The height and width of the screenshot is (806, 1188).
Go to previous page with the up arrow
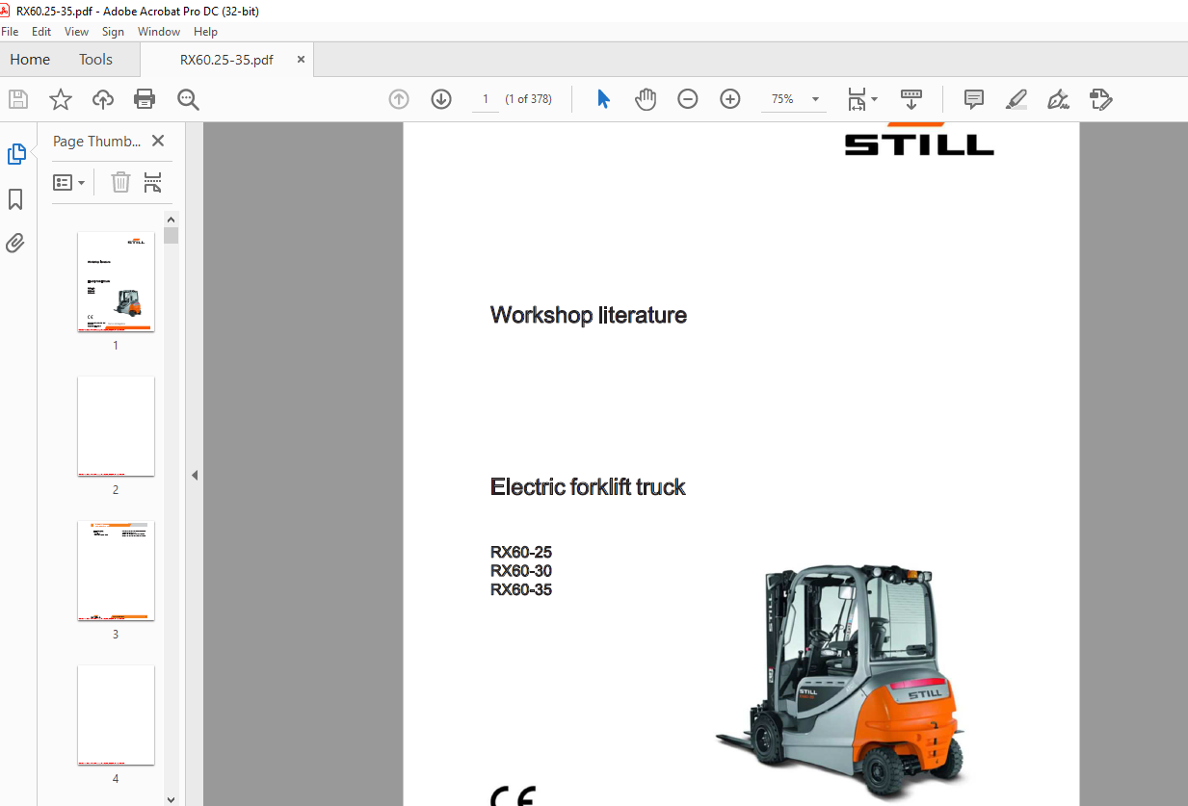(399, 99)
